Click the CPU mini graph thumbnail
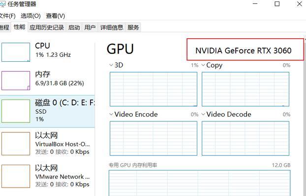Image resolution: width=306 pixels, height=196 pixels. tap(16, 52)
